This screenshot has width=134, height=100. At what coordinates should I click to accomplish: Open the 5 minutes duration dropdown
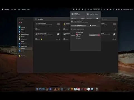click(95, 35)
